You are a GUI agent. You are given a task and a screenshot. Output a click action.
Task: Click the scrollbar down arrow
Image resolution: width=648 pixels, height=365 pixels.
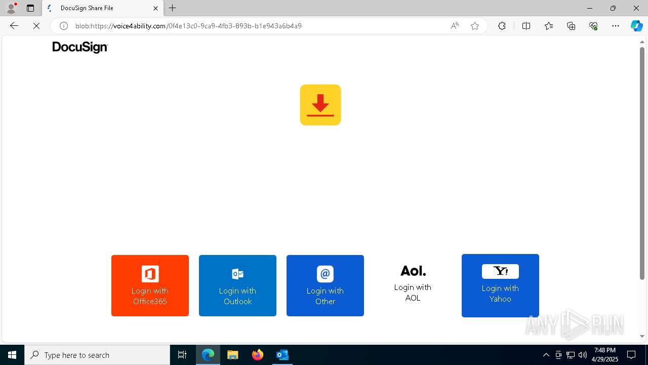tap(642, 336)
